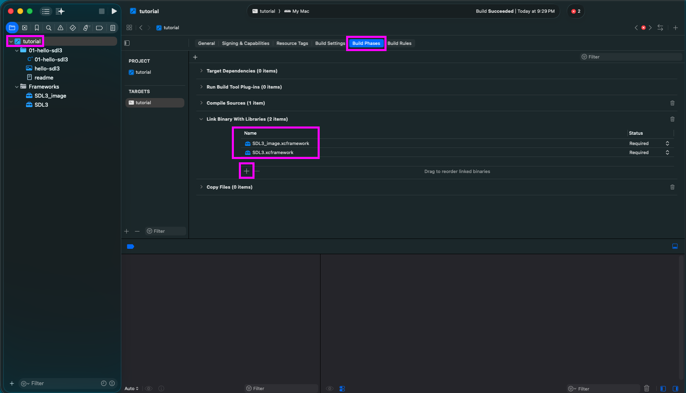Open the Source Control navigator
The height and width of the screenshot is (393, 686).
[25, 28]
